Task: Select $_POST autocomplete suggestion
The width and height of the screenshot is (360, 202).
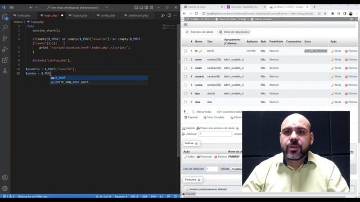Action: pos(99,78)
